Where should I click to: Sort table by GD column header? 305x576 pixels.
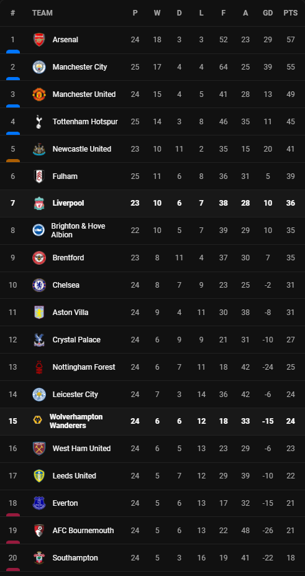click(x=268, y=13)
